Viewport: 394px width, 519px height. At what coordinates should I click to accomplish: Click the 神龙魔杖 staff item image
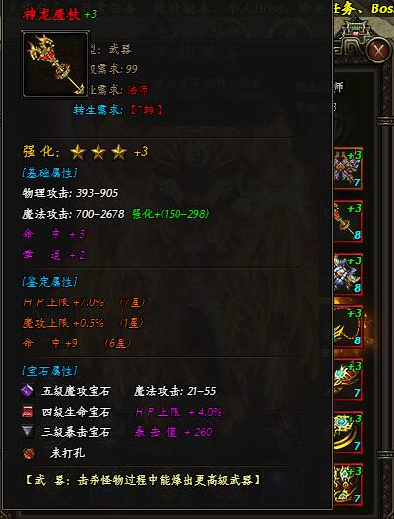(x=56, y=64)
